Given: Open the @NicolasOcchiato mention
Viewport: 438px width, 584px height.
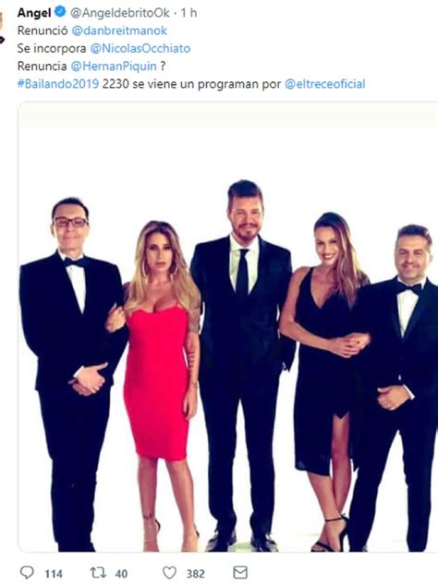Looking at the screenshot, I should [140, 48].
